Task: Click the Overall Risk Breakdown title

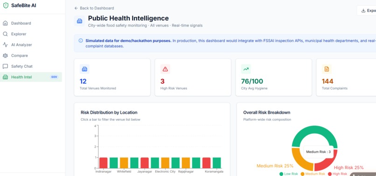Action: pyautogui.click(x=267, y=112)
